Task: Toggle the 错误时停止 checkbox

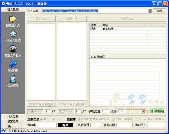Action: 148,112
